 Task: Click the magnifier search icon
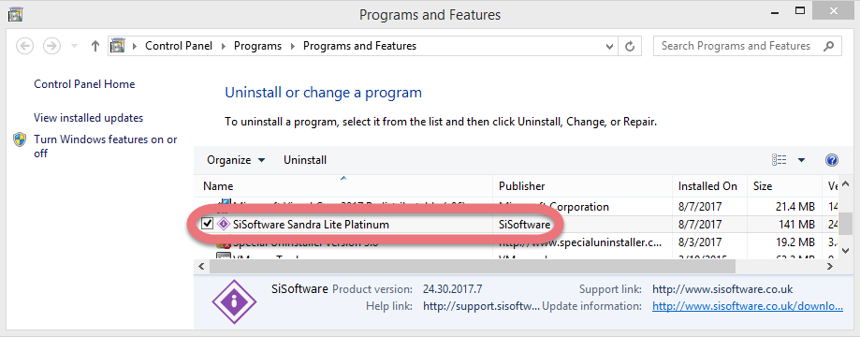coord(829,46)
